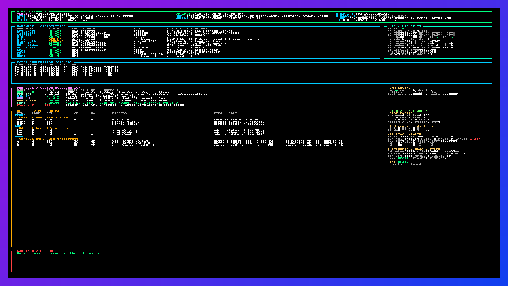
Task: Click the red "27227" txfail value
Action: tap(475, 139)
